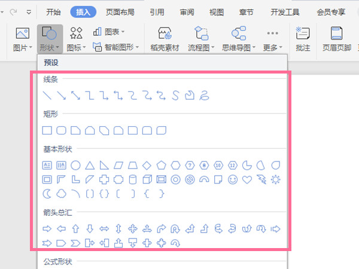Switch to the 页面布局 tab

(x=120, y=12)
